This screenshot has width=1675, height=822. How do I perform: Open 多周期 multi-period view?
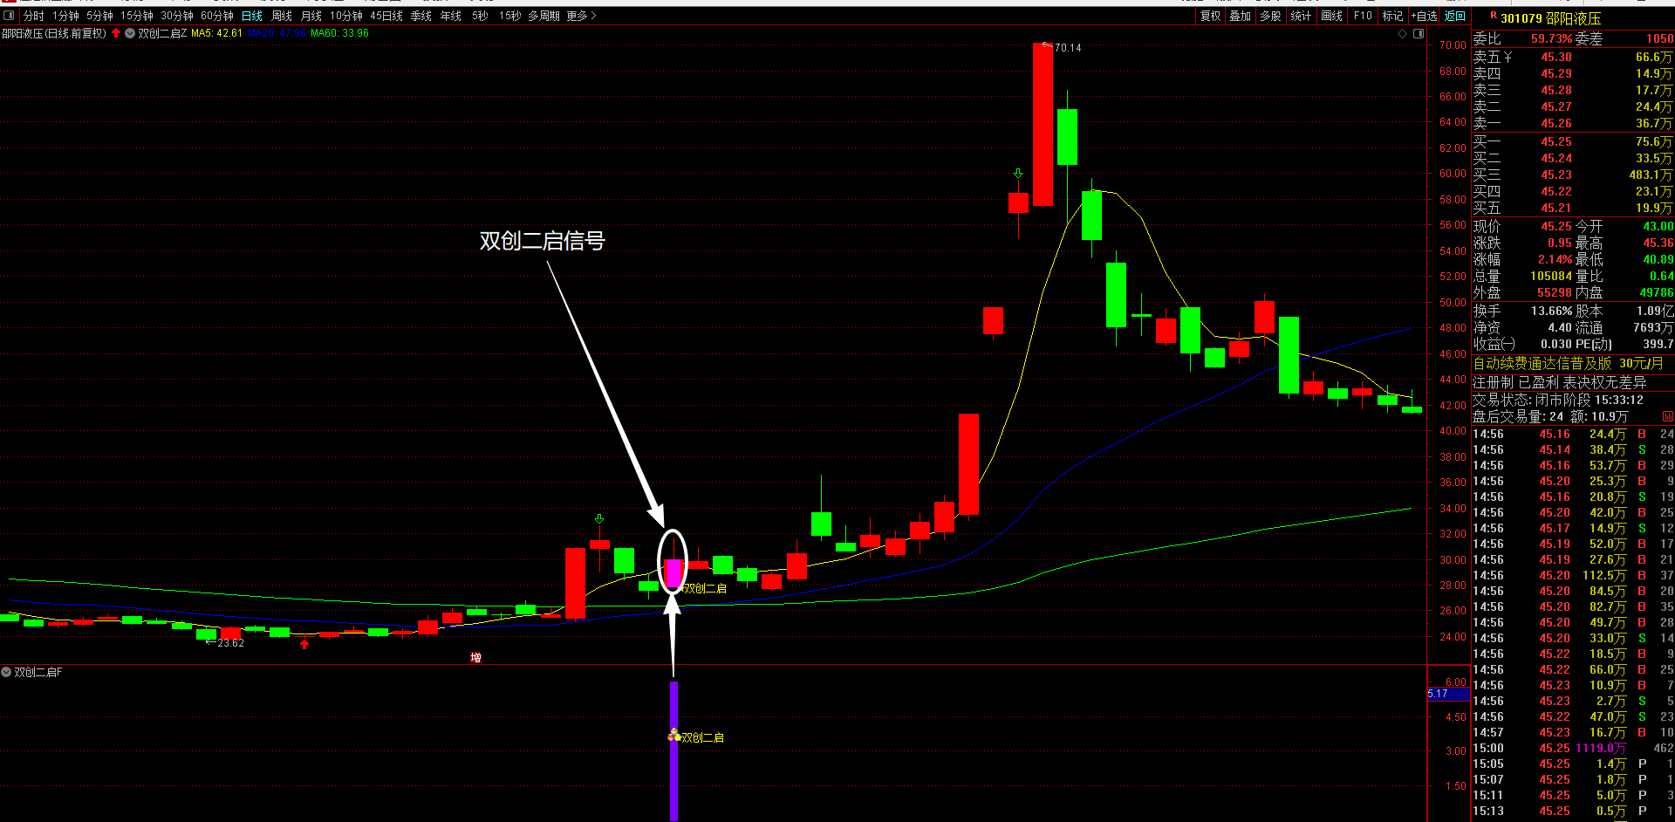[x=544, y=16]
